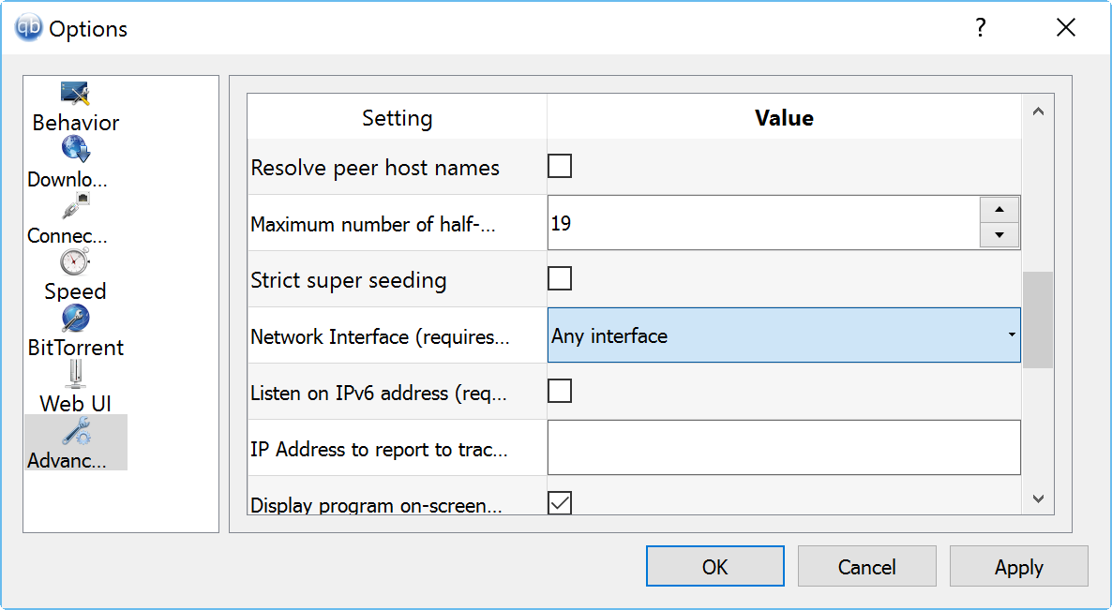Enable Listen on IPv6 address checkbox
This screenshot has width=1112, height=610.
(560, 391)
